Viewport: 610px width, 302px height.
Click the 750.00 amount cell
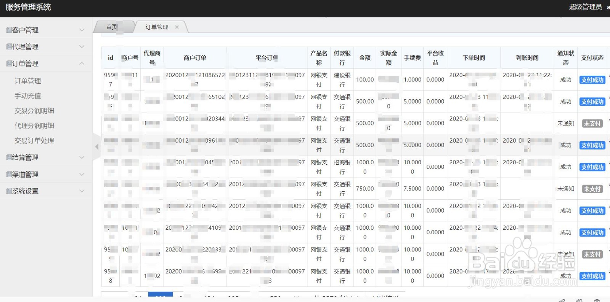(x=365, y=189)
